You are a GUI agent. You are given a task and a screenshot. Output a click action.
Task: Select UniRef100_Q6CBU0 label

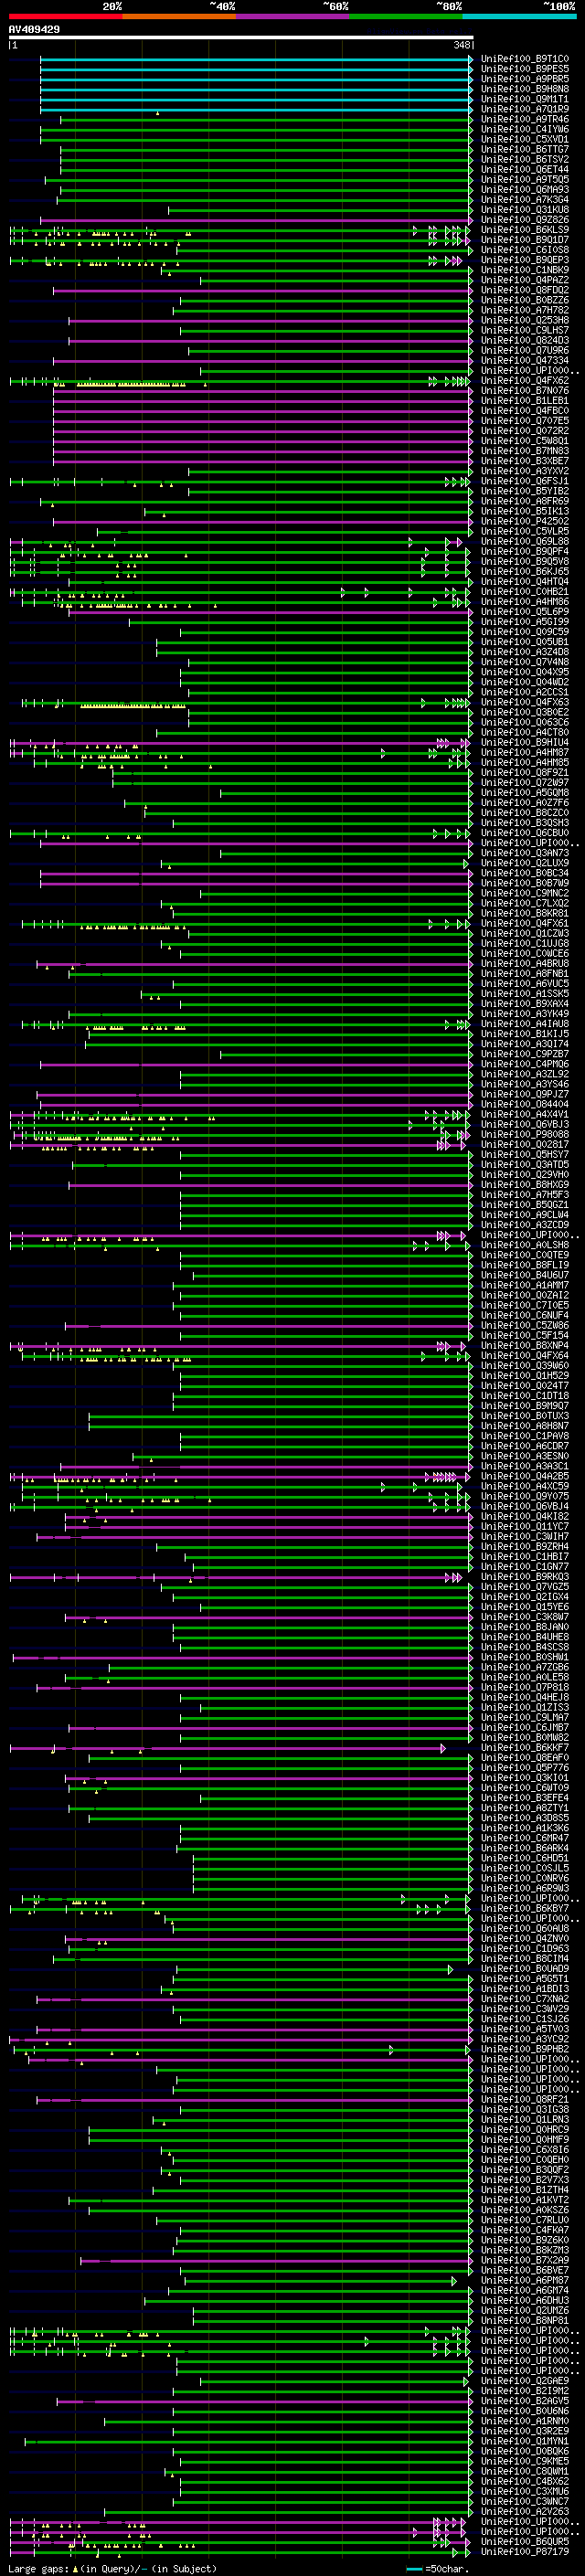(525, 833)
